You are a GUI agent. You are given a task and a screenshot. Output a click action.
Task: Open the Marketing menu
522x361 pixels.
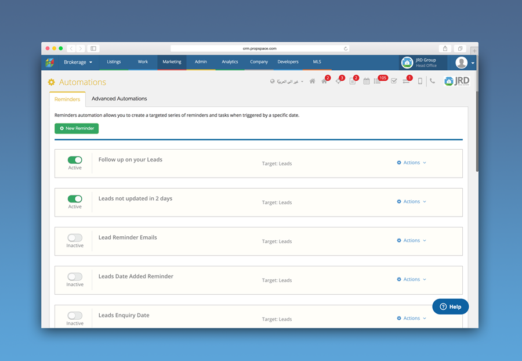172,62
